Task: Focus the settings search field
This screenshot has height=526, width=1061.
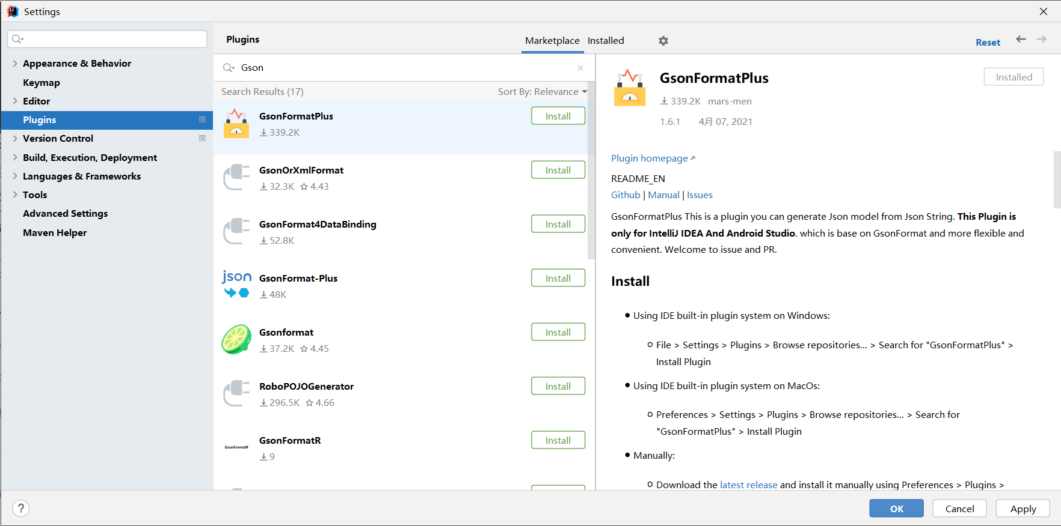Action: pyautogui.click(x=107, y=39)
